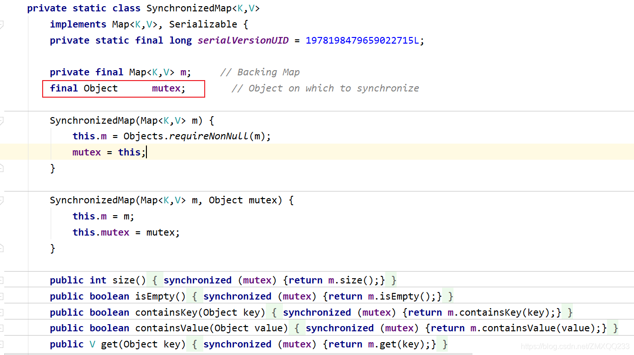Click 'Serializable' in the implements clause
Screen dimensions: 634x355
click(203, 24)
